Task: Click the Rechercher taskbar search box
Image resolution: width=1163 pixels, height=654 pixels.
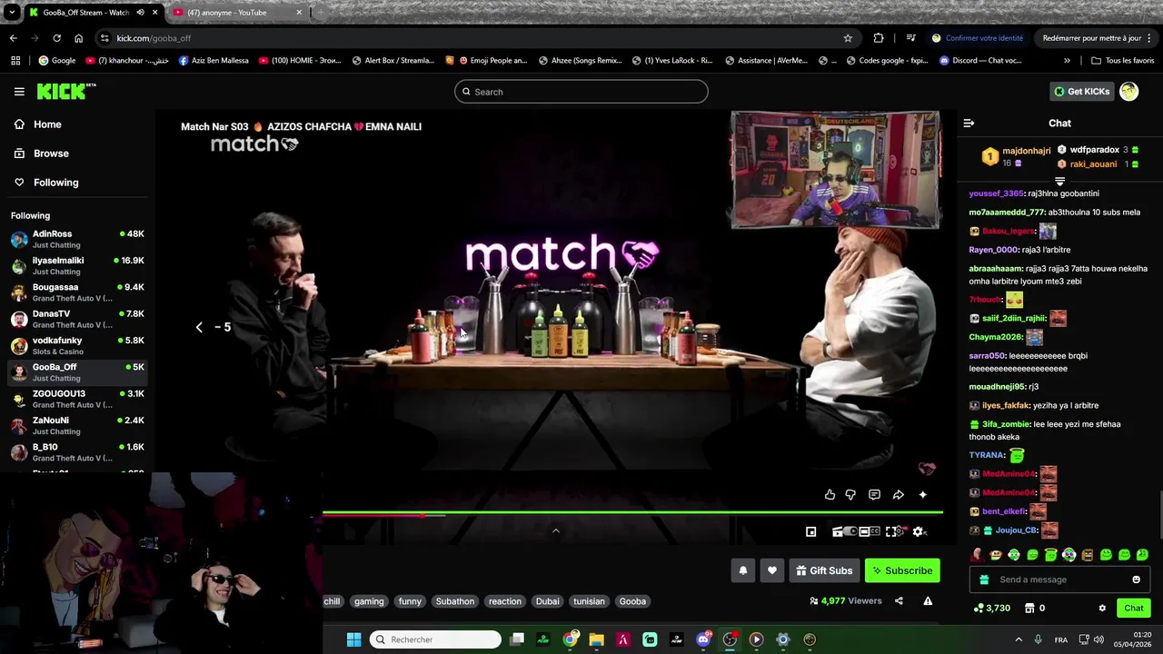Action: [x=436, y=639]
